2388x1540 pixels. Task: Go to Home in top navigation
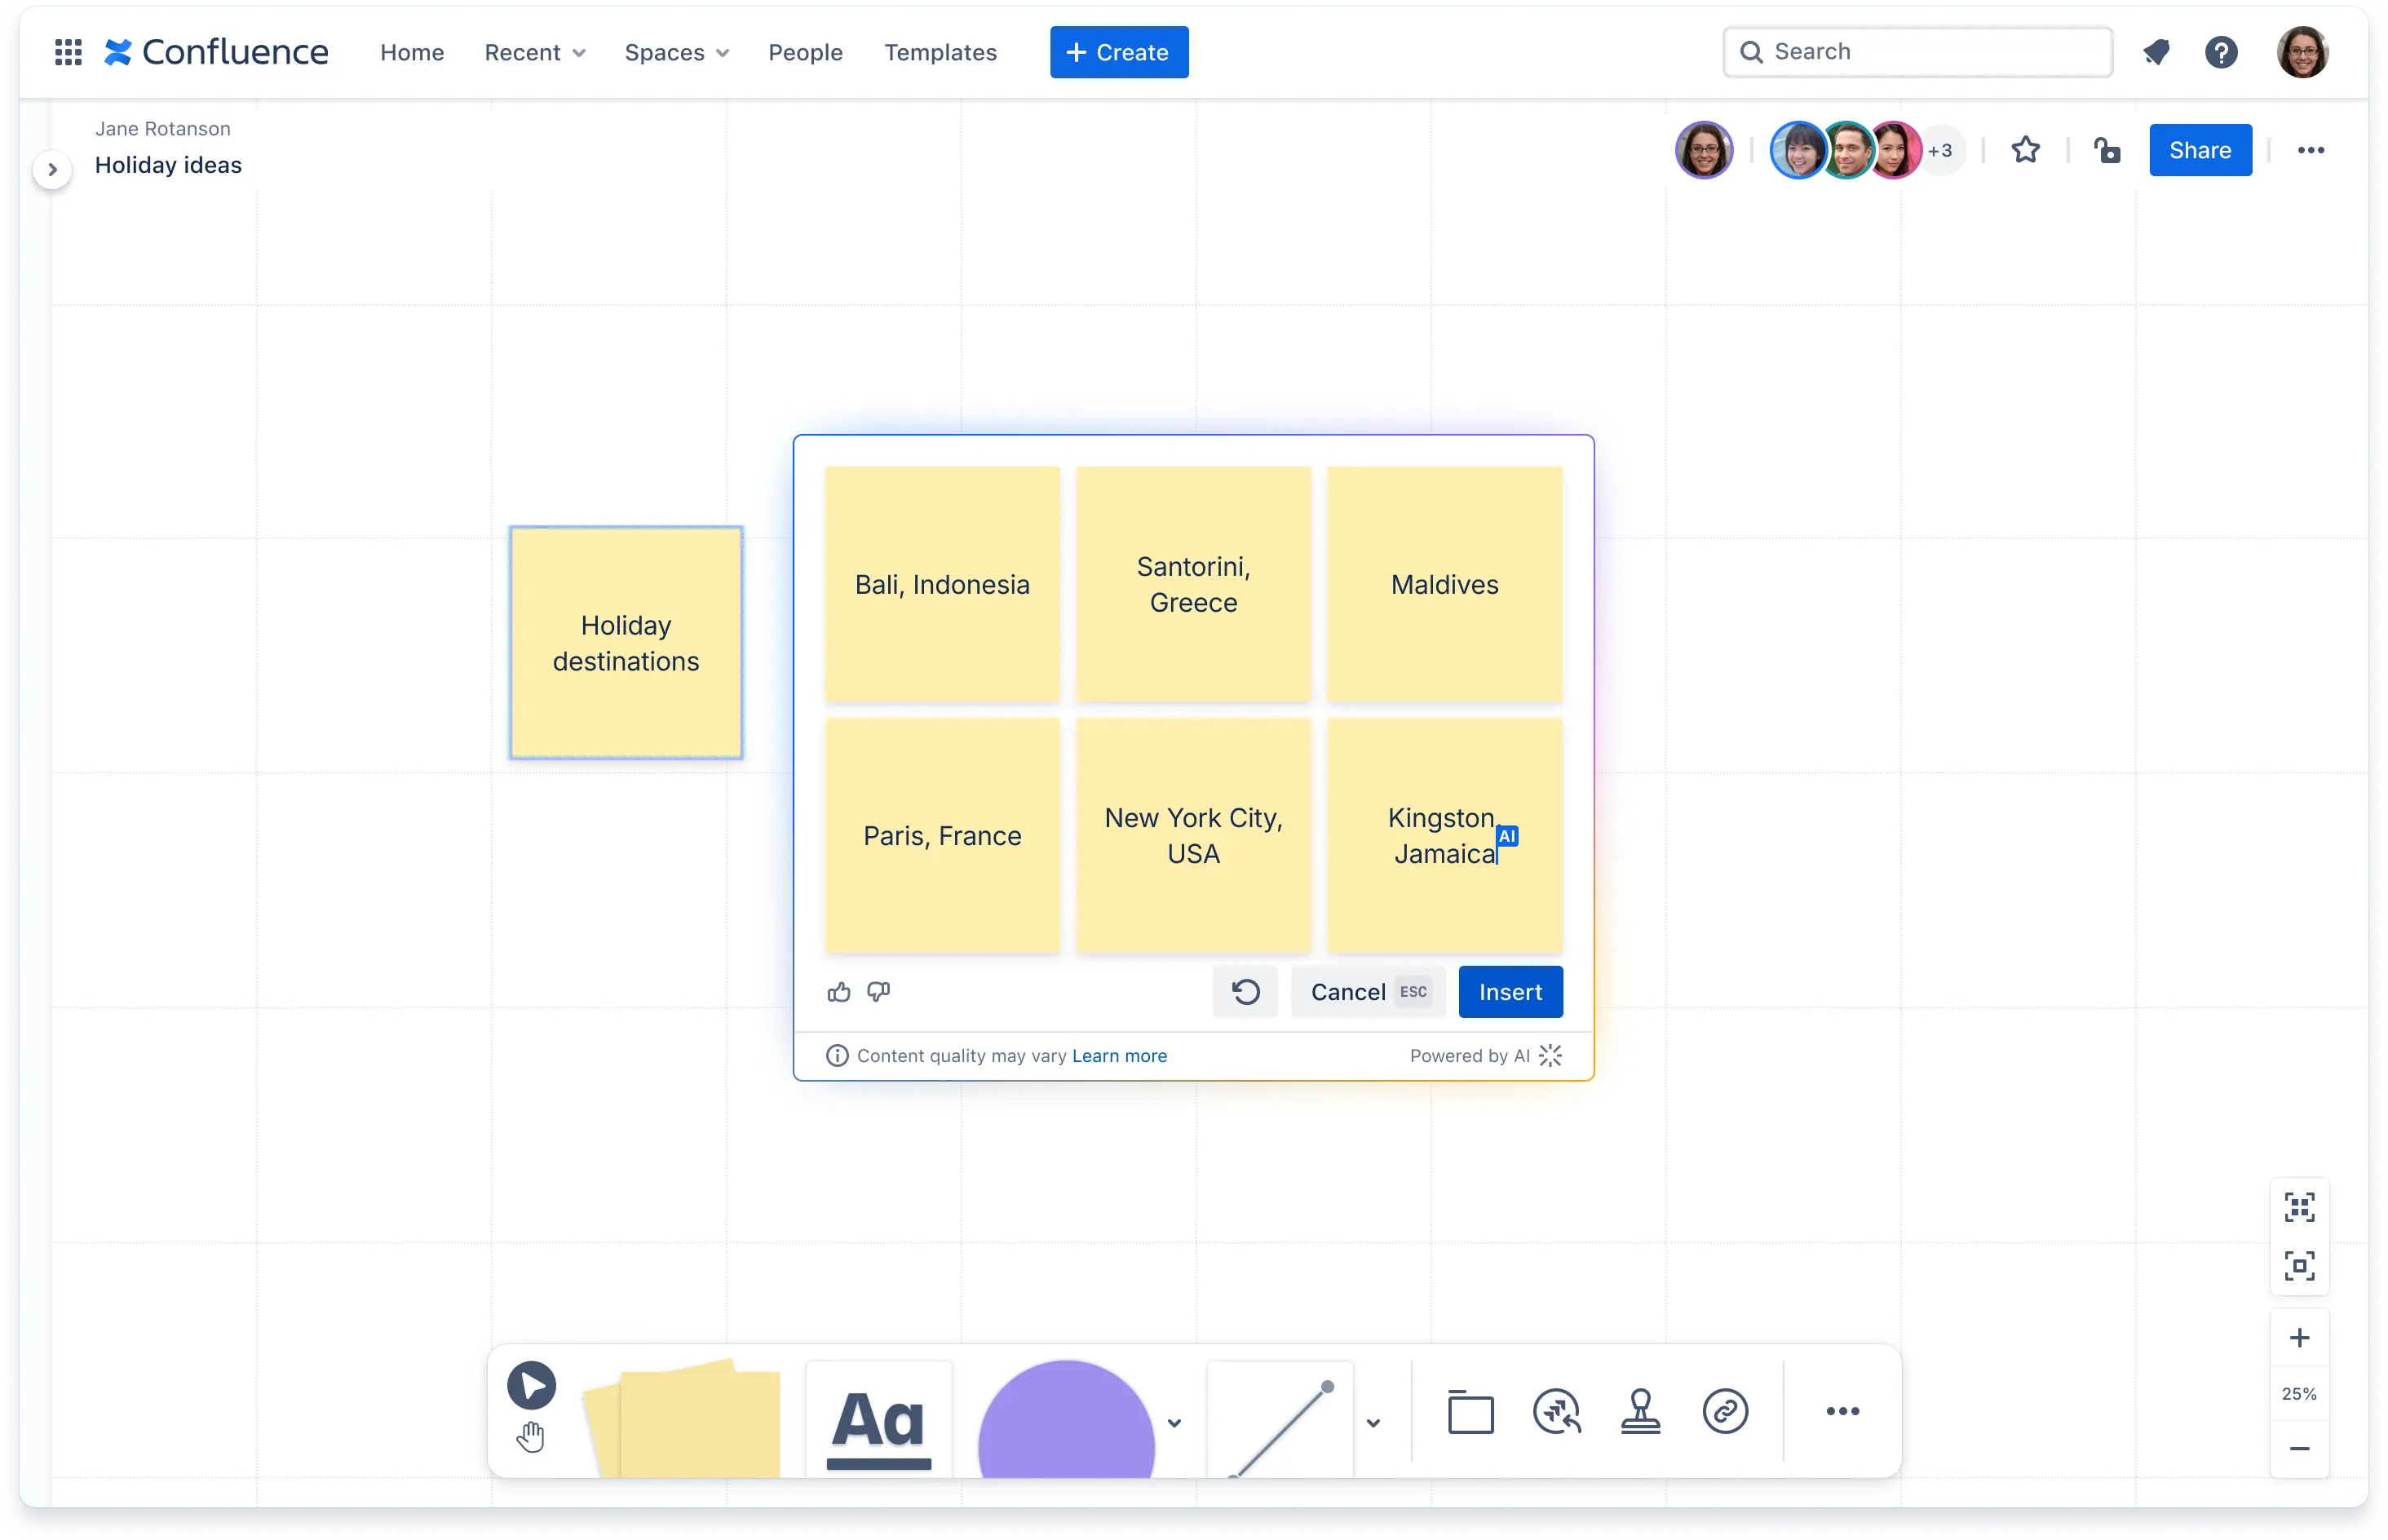coord(412,52)
